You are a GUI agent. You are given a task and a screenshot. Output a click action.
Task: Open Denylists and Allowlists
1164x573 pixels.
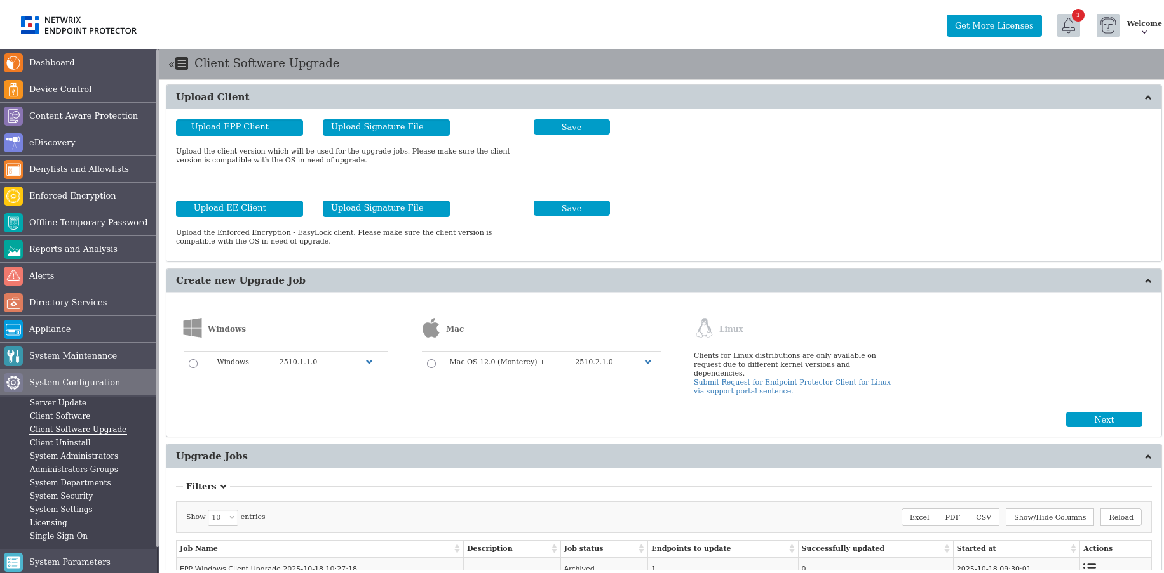pyautogui.click(x=79, y=169)
